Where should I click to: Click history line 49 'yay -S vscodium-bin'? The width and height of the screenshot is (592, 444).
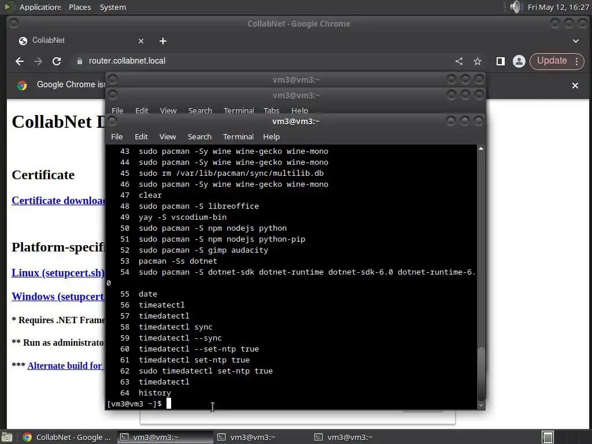coord(183,217)
